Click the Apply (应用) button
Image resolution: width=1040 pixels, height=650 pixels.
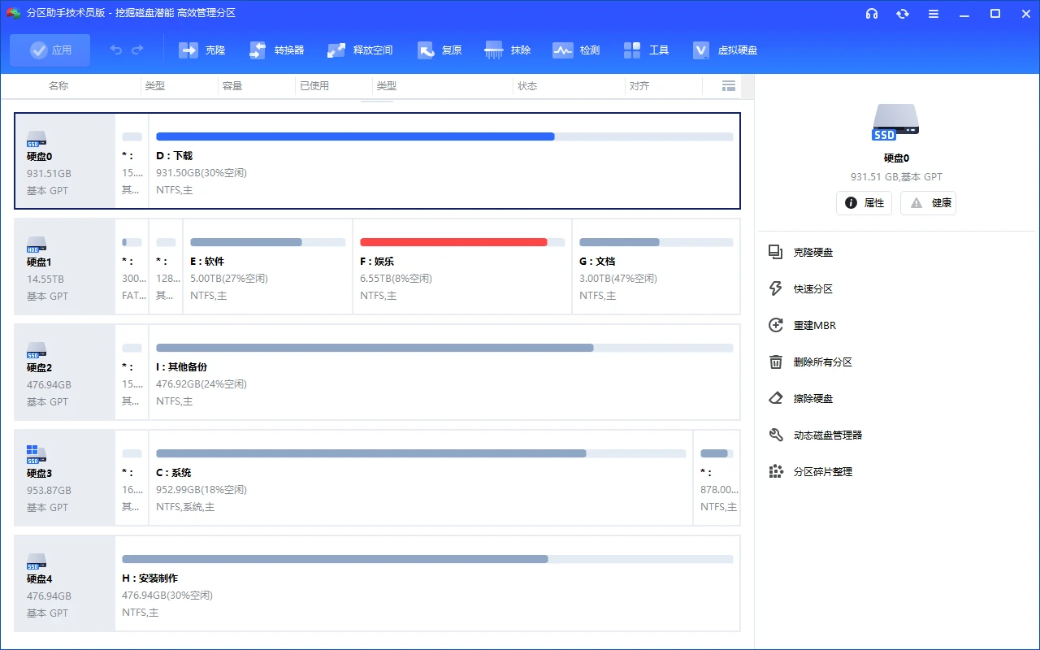pos(50,50)
